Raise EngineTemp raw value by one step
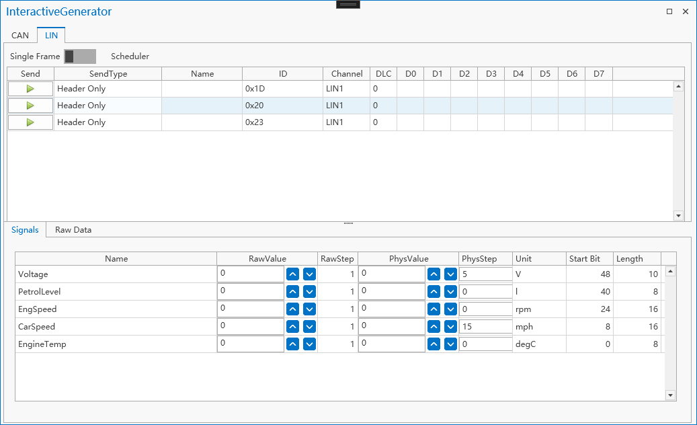Screen dimensions: 697x425 tap(292, 344)
